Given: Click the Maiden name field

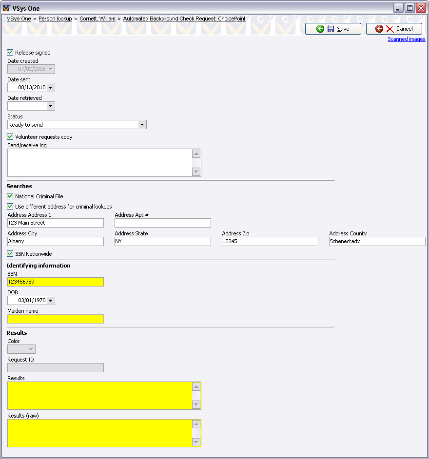Looking at the screenshot, I should click(x=56, y=319).
